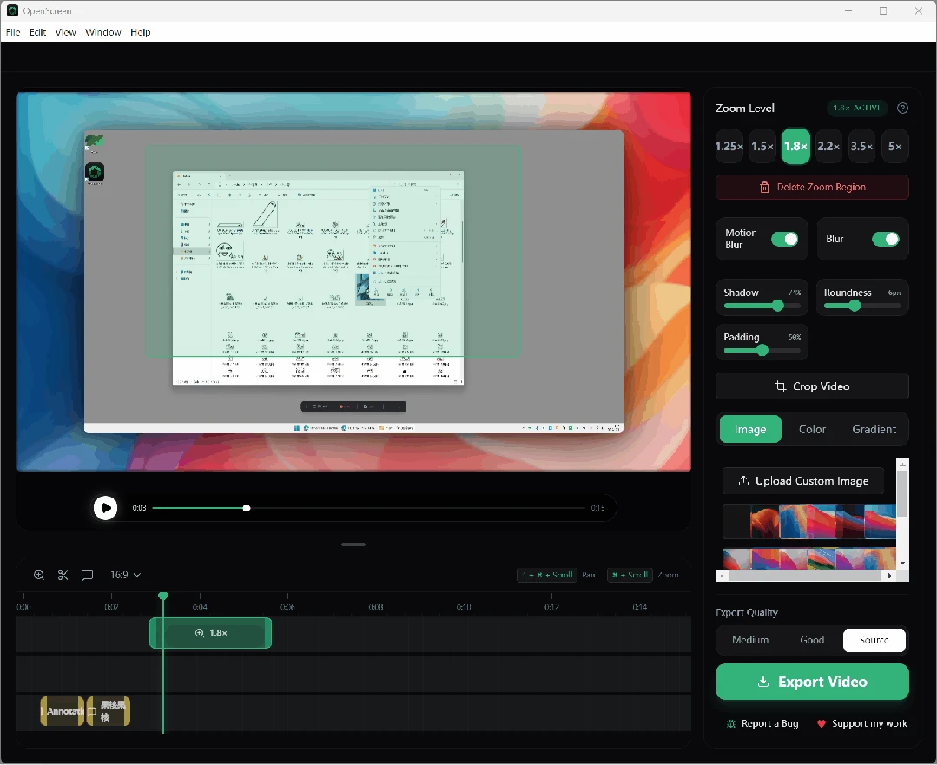Open the File menu
This screenshot has height=765, width=937.
[13, 32]
